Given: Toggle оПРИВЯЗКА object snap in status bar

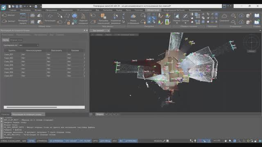Looking at the screenshot, I should coord(42,141).
